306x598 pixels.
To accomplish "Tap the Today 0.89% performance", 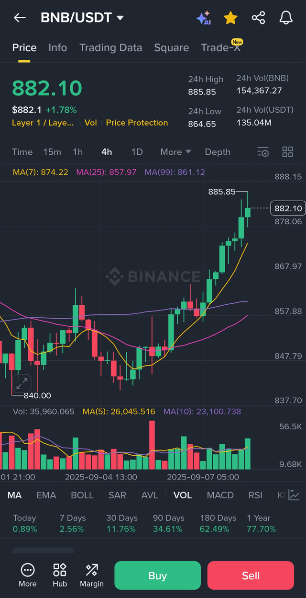I will pyautogui.click(x=25, y=523).
